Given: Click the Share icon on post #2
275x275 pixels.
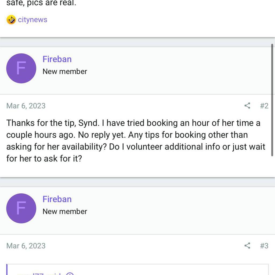Looking at the screenshot, I should tap(247, 106).
